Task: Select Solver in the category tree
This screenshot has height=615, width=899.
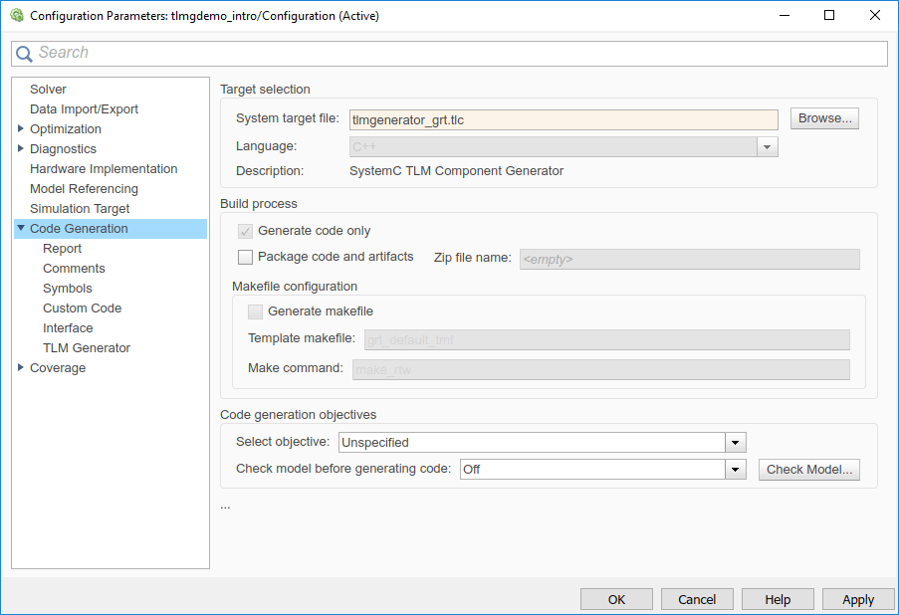Action: (48, 90)
